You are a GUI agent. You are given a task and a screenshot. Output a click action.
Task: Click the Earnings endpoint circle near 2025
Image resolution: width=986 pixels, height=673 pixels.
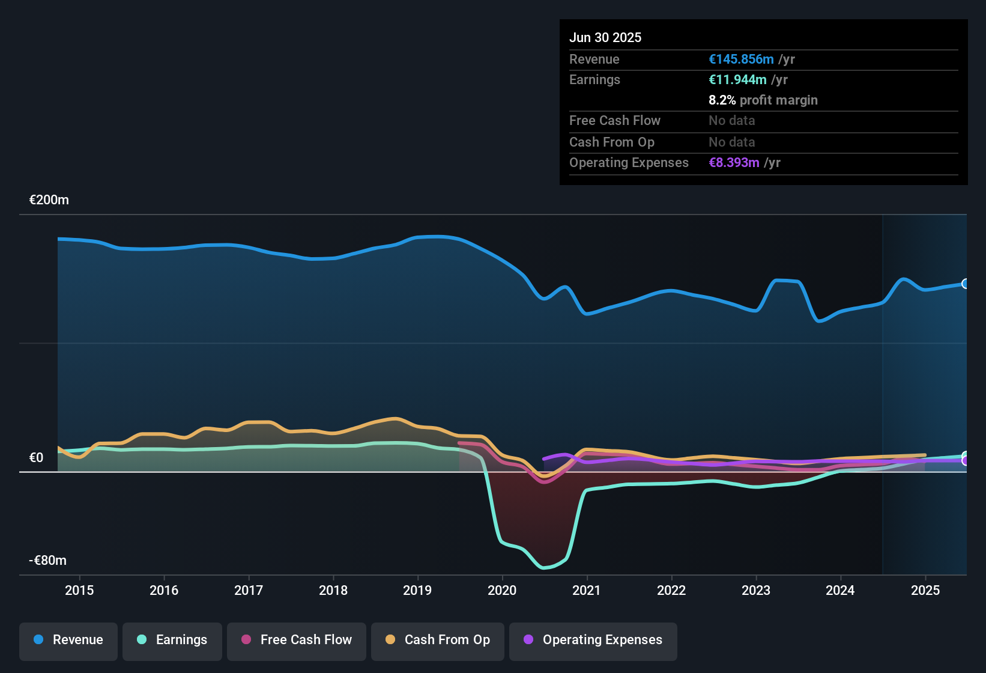[x=964, y=455]
